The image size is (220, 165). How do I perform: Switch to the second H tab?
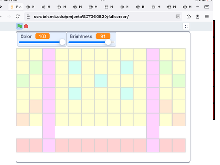[x=46, y=7]
